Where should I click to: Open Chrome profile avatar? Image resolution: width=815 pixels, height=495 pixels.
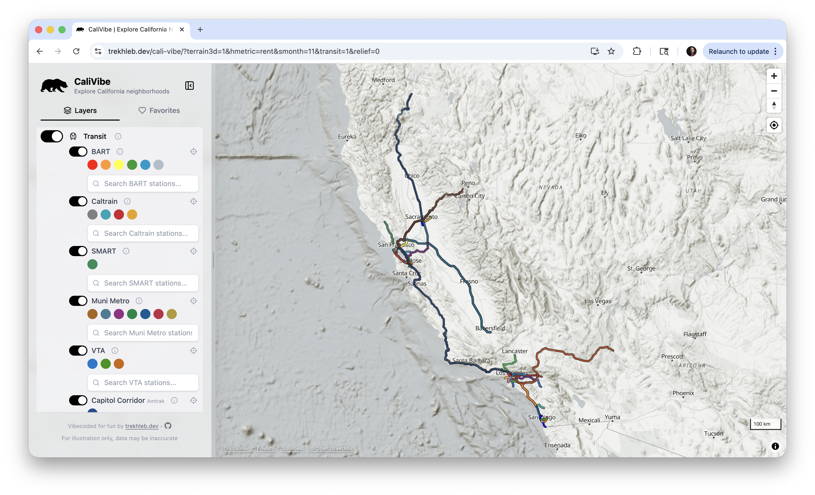point(691,51)
